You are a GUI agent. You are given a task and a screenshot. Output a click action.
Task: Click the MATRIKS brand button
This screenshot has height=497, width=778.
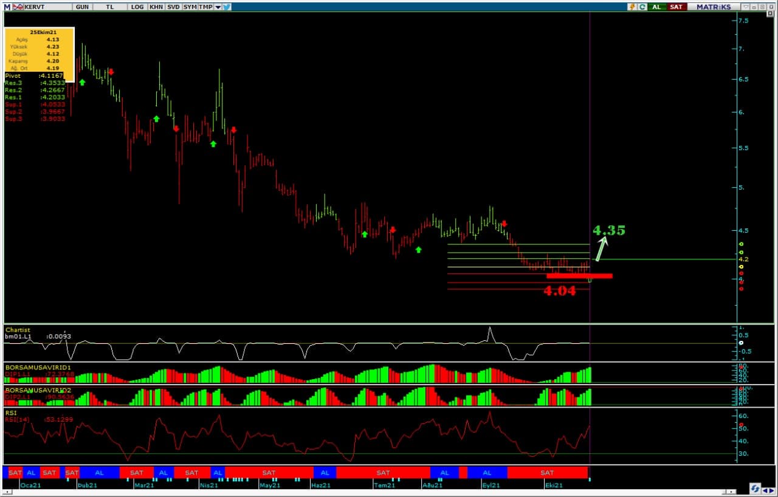(x=714, y=7)
